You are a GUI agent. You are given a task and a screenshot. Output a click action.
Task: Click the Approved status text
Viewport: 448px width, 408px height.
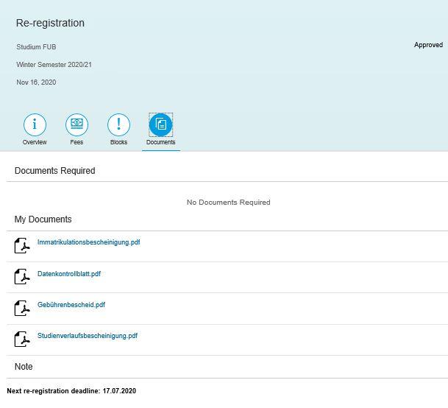pos(428,45)
